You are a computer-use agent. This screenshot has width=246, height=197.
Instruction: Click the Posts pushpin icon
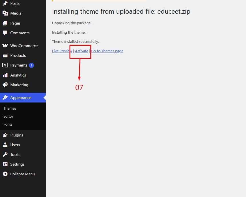coord(5,3)
